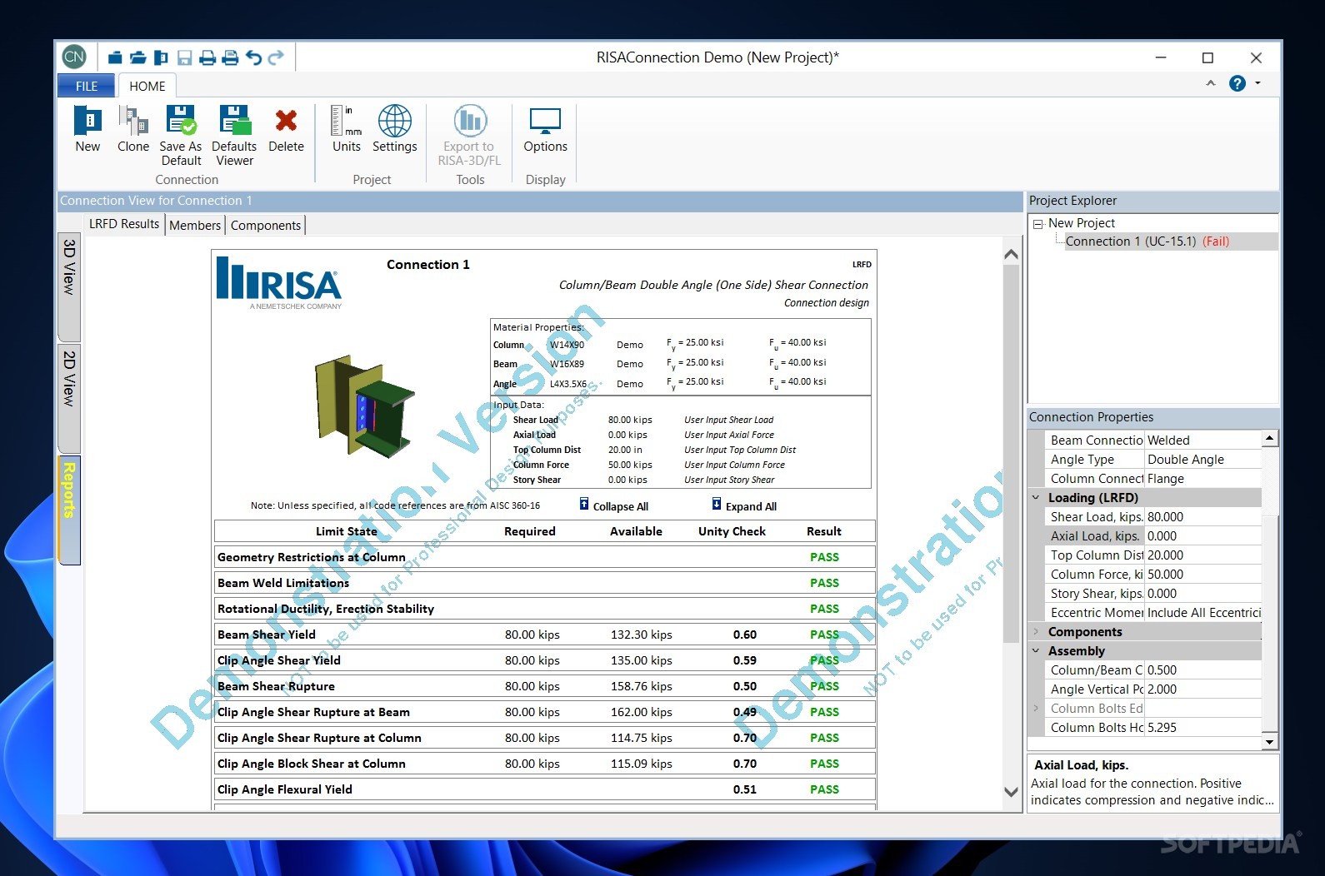Select the Reports side tab
This screenshot has width=1325, height=876.
coord(69,510)
